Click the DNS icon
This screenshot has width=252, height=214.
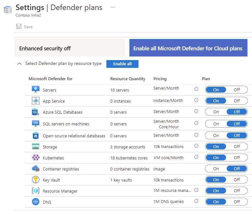click(36, 202)
